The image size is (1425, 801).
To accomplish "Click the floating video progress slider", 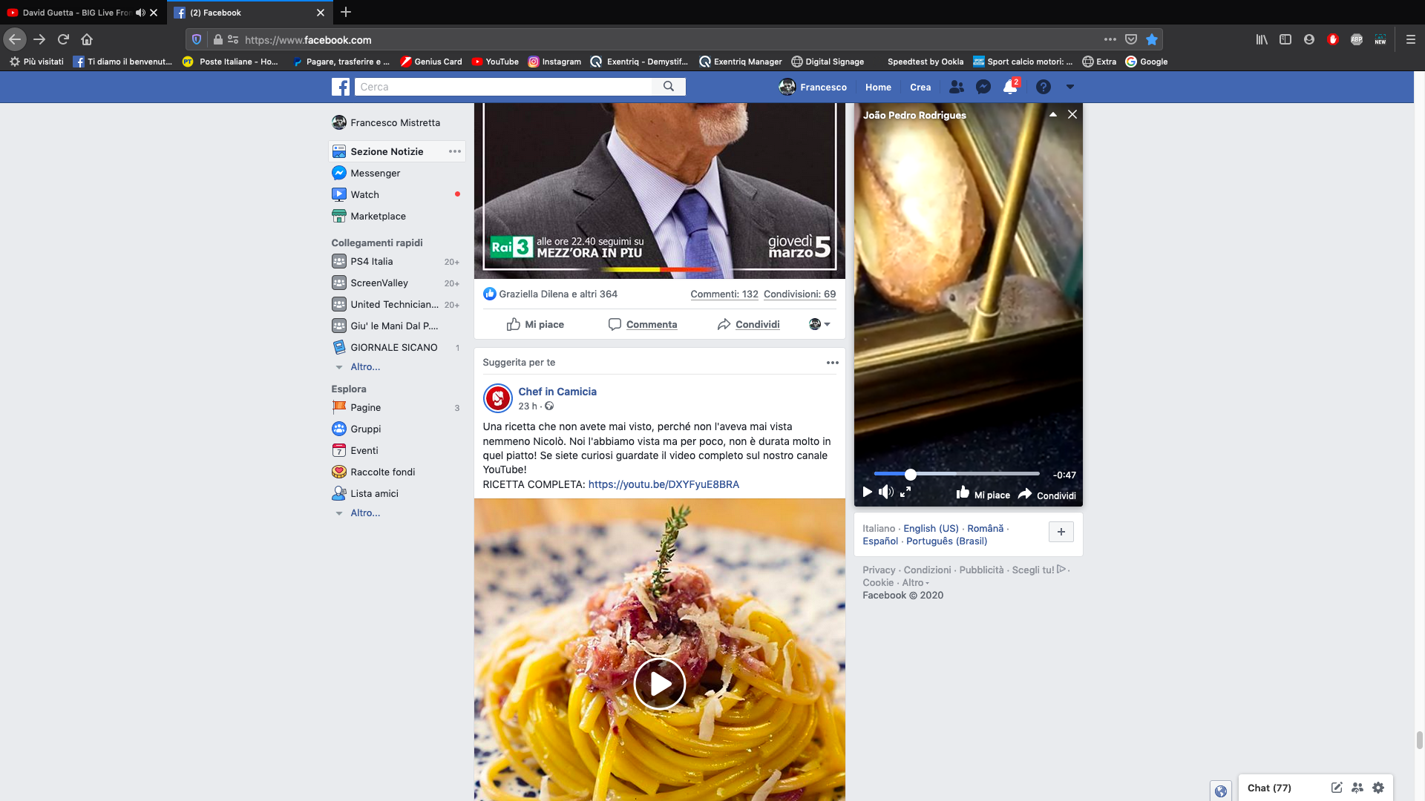I will (x=956, y=474).
